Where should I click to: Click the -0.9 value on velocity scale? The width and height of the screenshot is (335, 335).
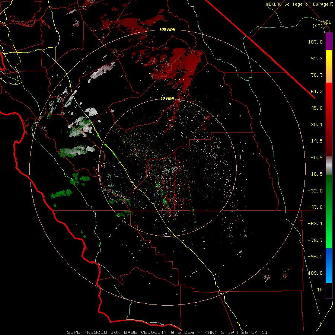click(317, 158)
